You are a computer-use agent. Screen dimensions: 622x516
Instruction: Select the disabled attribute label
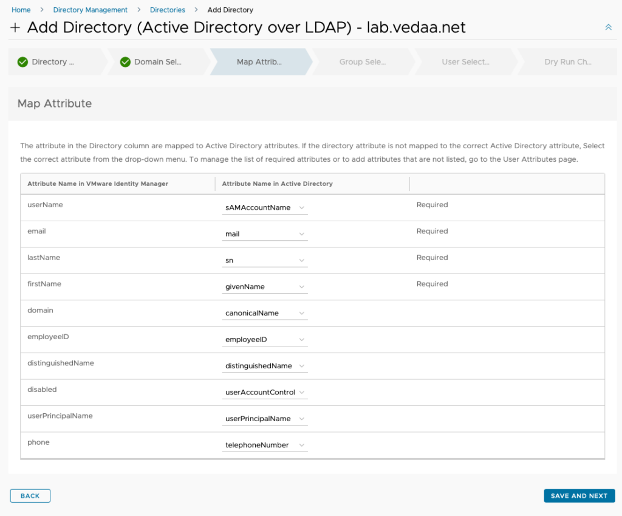pos(42,390)
